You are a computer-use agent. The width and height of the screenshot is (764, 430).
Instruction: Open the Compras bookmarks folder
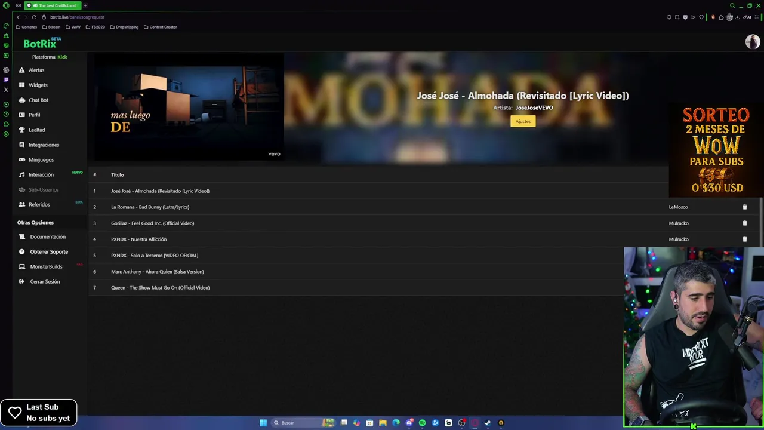pos(26,27)
